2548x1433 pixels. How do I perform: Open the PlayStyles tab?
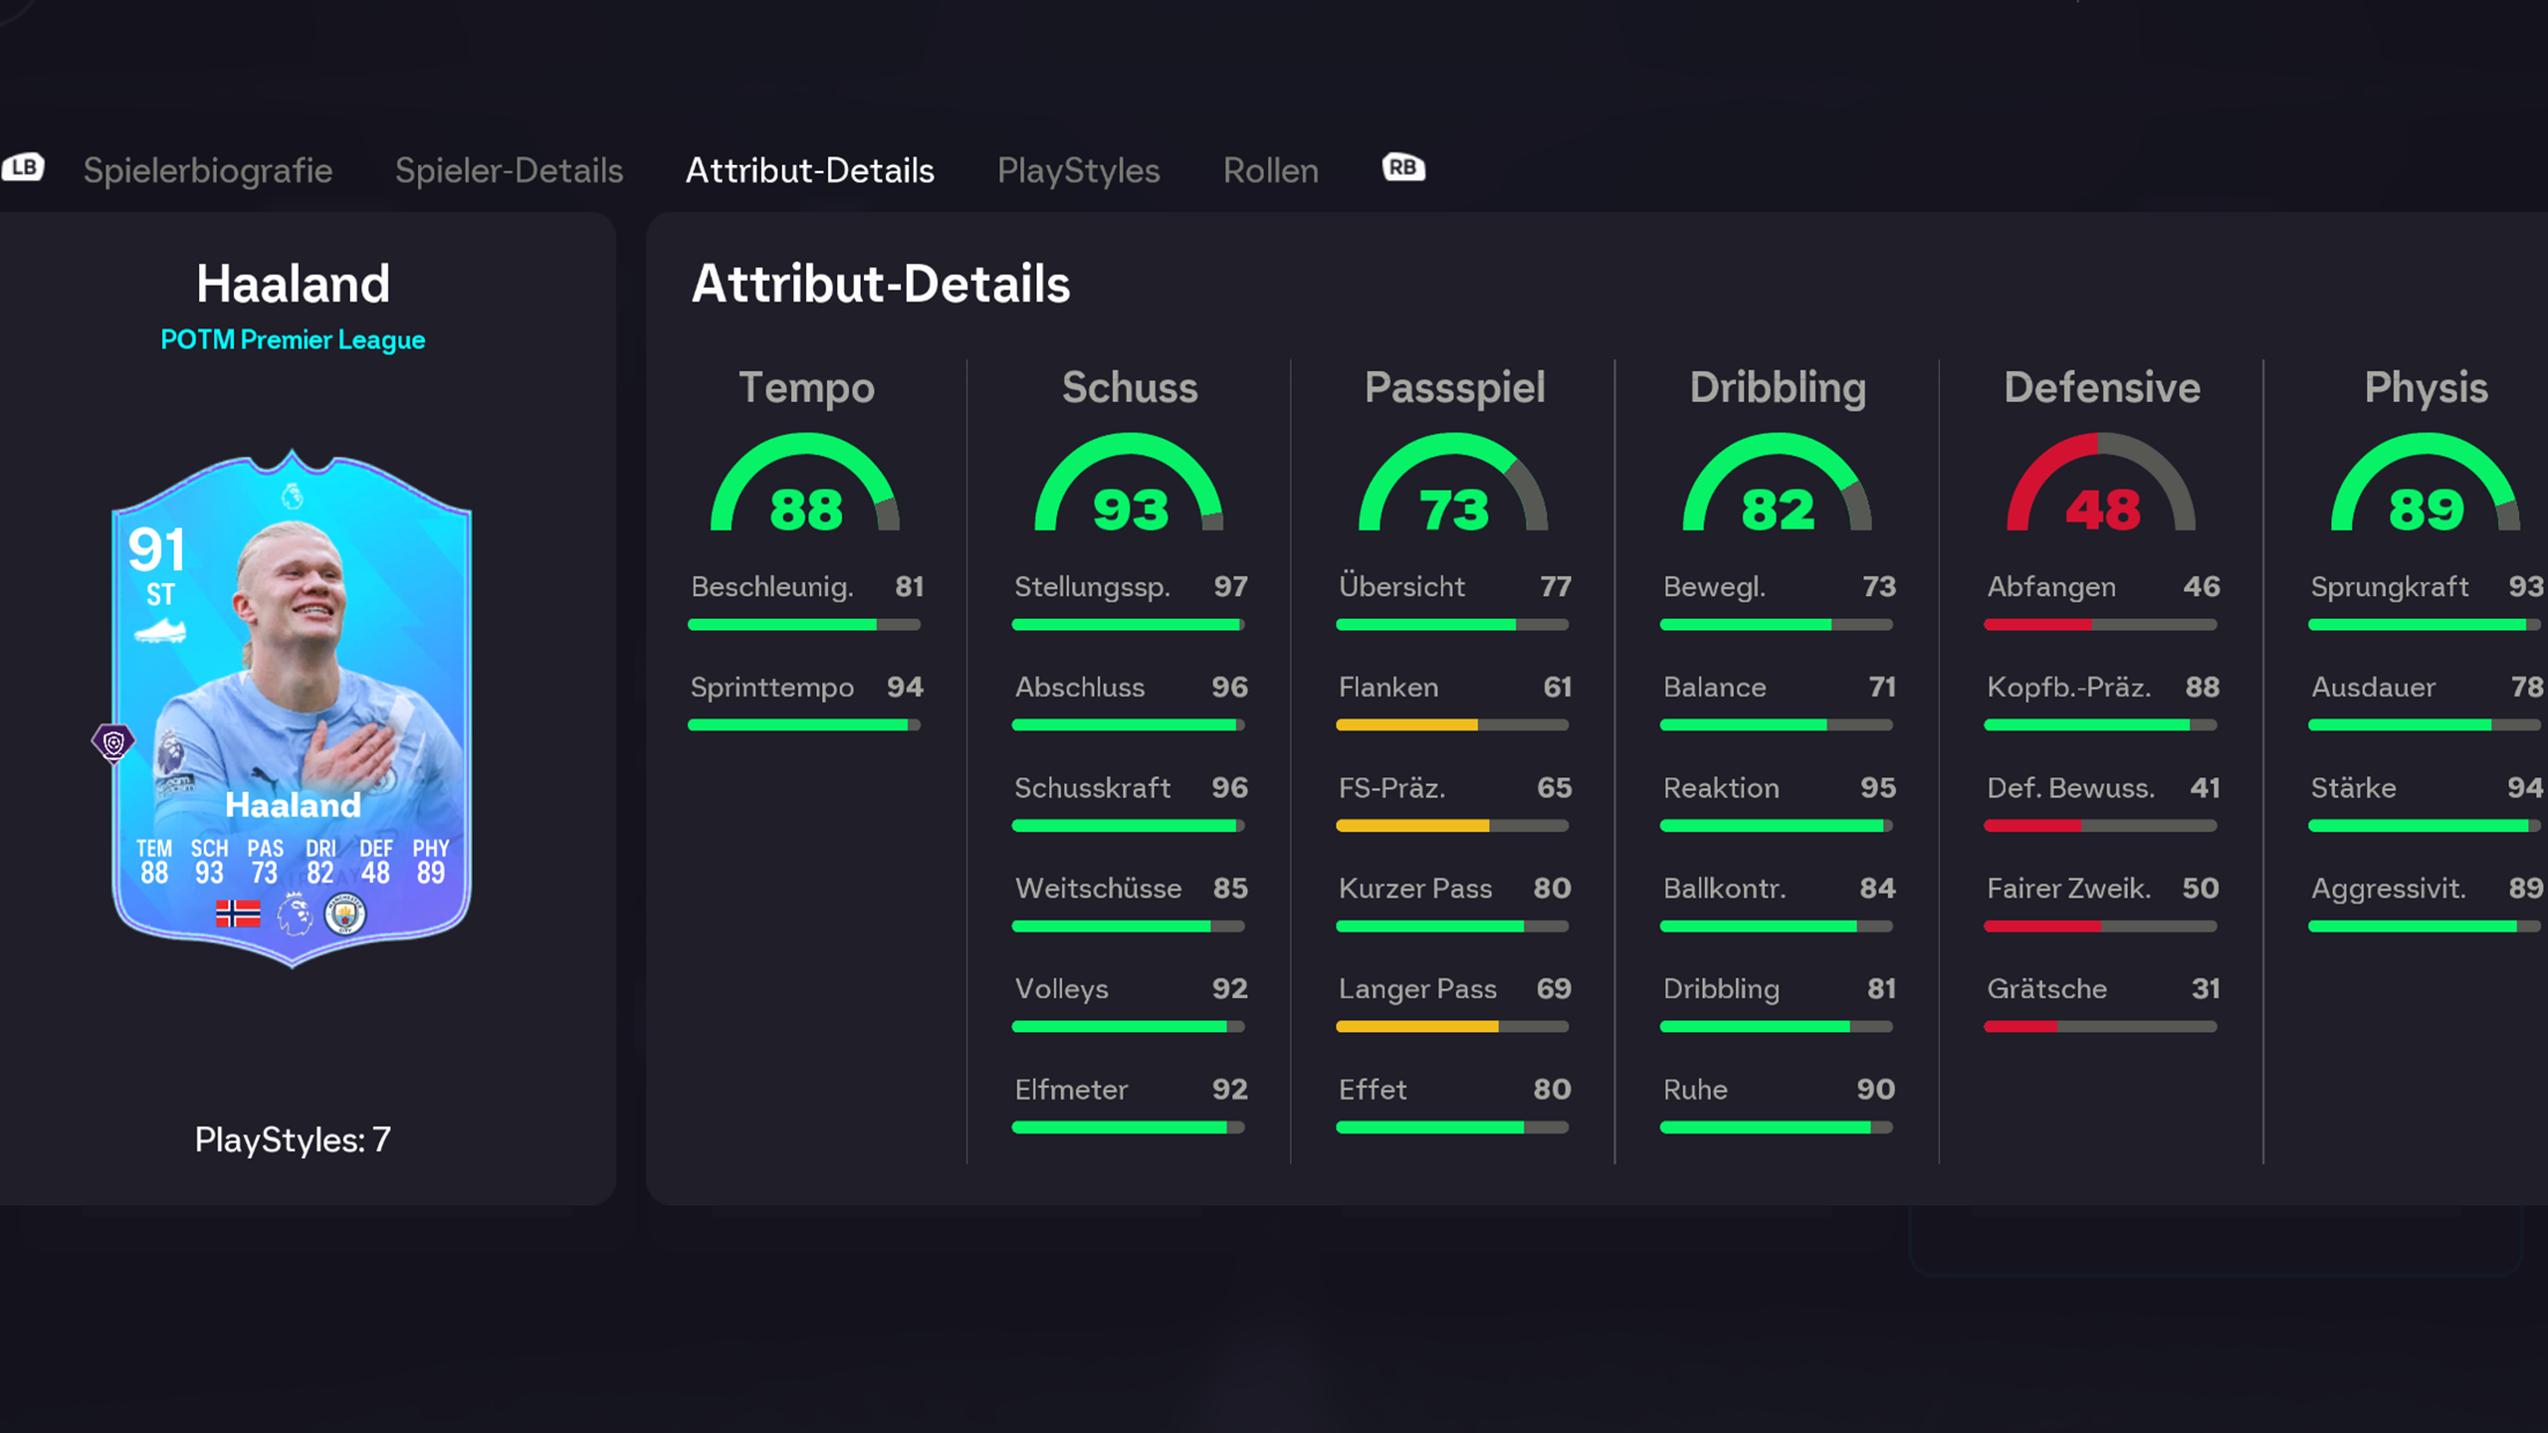[1078, 170]
